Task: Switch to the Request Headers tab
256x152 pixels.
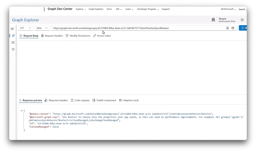Action: click(52, 36)
